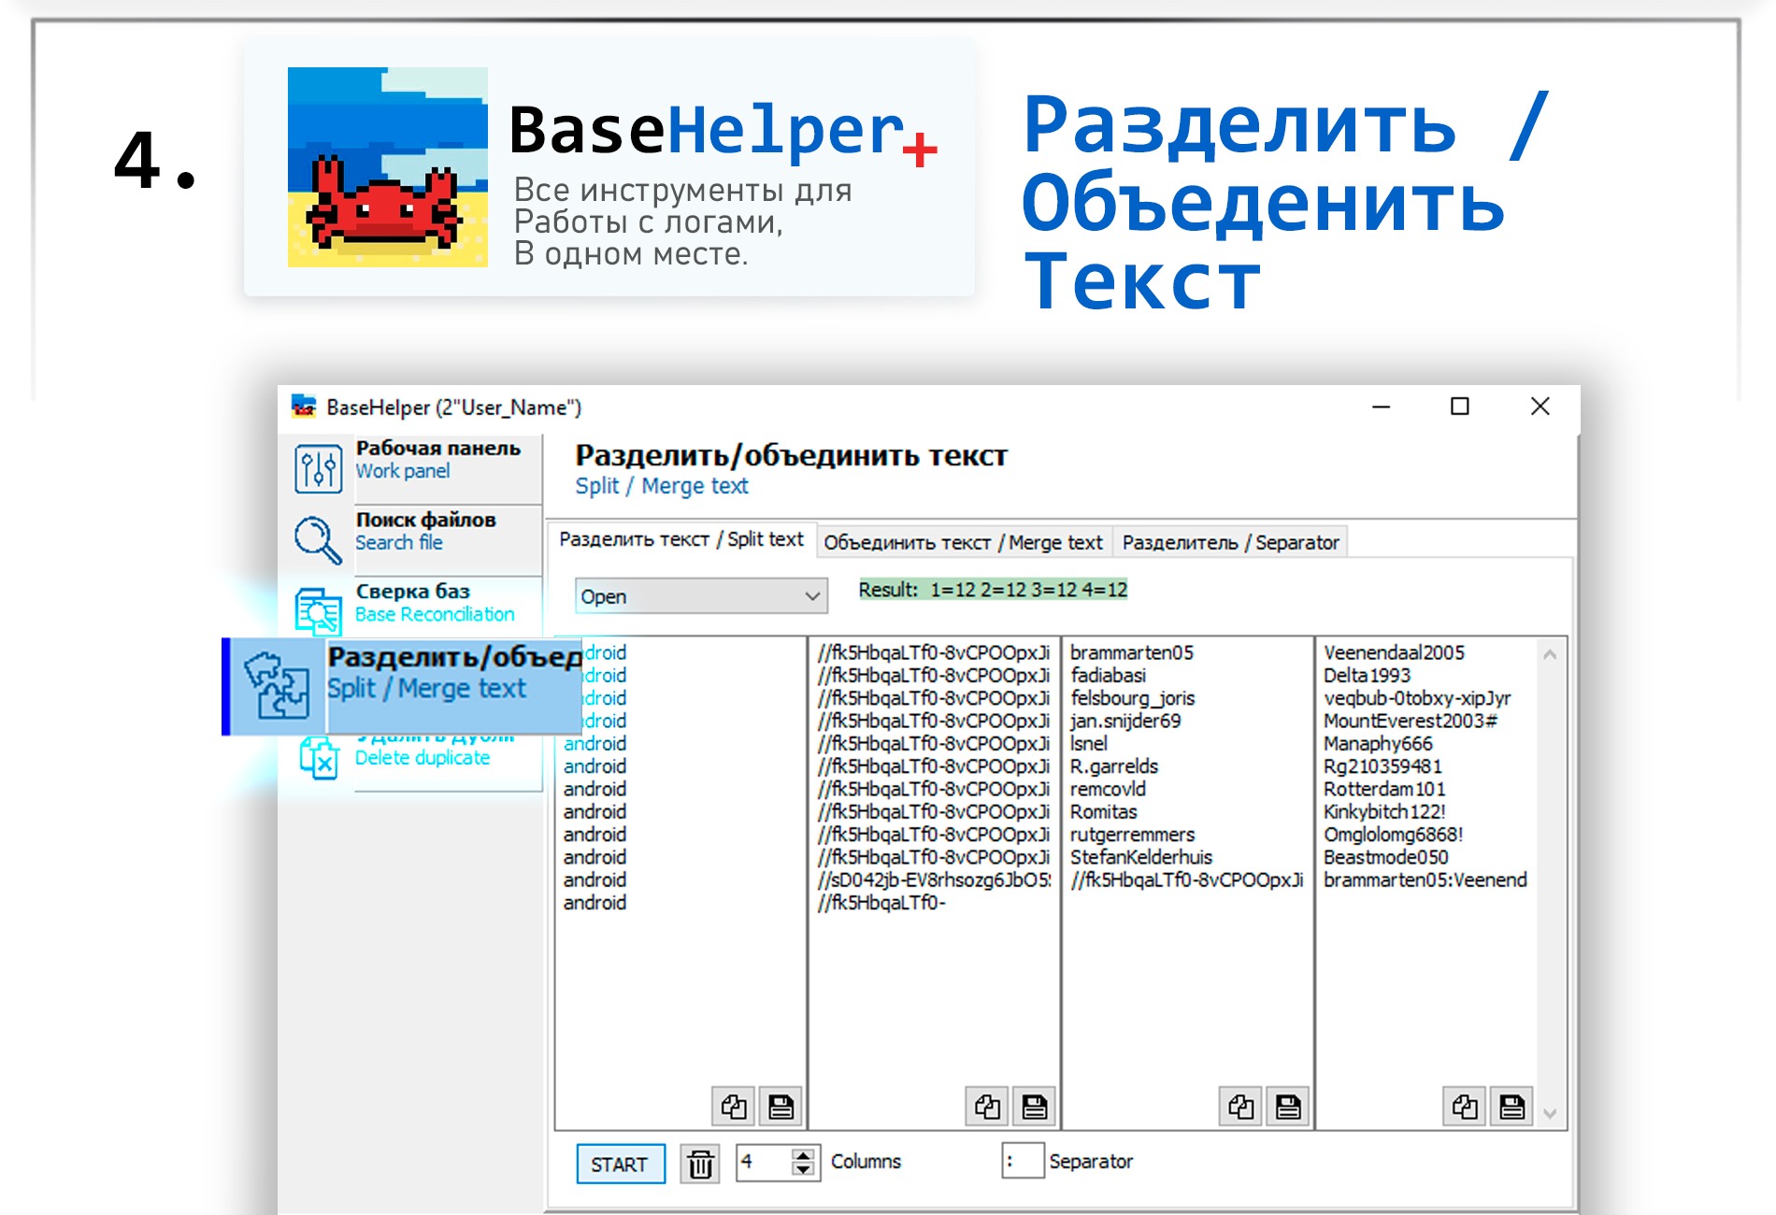Close the BaseHelper window
The image size is (1776, 1215).
[1540, 407]
